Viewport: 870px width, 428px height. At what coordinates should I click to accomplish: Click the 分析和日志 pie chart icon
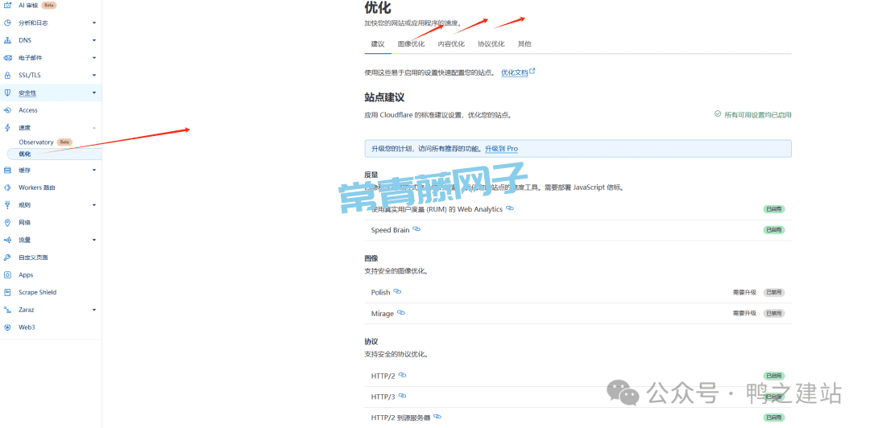pyautogui.click(x=7, y=23)
